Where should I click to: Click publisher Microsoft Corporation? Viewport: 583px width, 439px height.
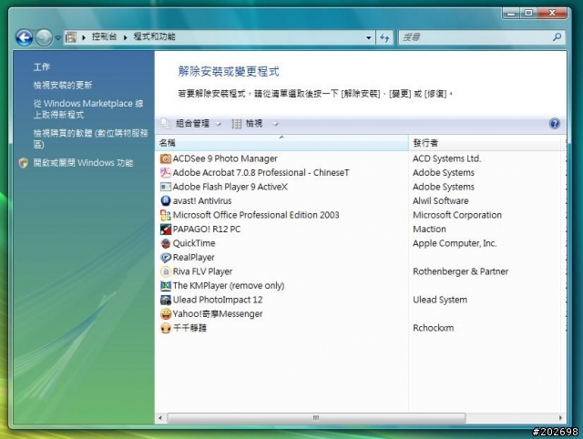coord(457,215)
